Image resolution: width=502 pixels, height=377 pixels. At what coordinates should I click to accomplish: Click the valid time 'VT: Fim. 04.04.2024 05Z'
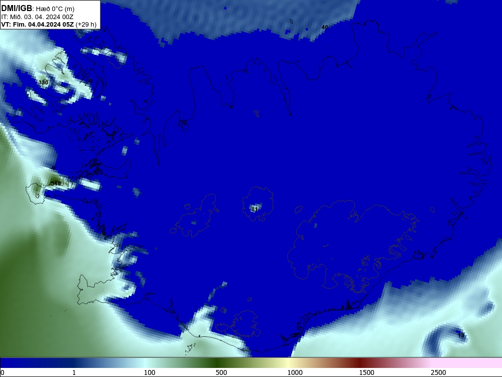[x=38, y=24]
